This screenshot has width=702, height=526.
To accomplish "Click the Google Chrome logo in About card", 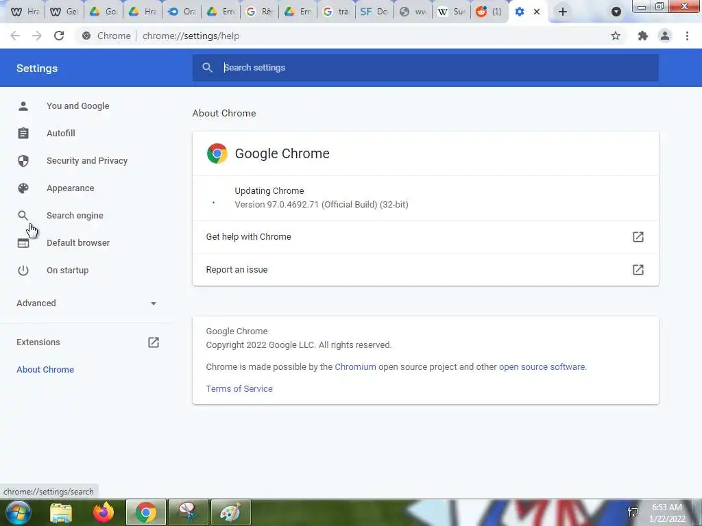I will pos(217,153).
